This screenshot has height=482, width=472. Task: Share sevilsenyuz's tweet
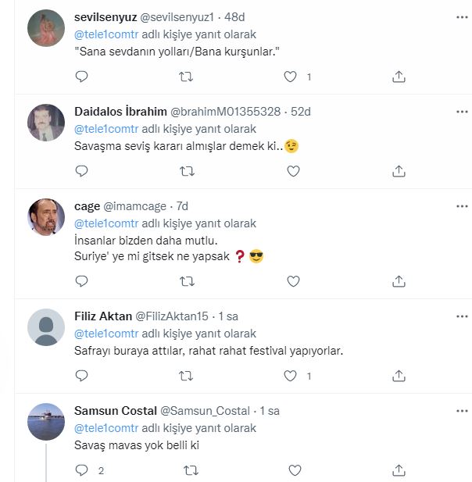(x=399, y=76)
